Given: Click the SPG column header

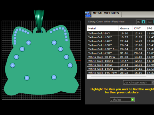Looking at the screenshot, I should (150, 28).
